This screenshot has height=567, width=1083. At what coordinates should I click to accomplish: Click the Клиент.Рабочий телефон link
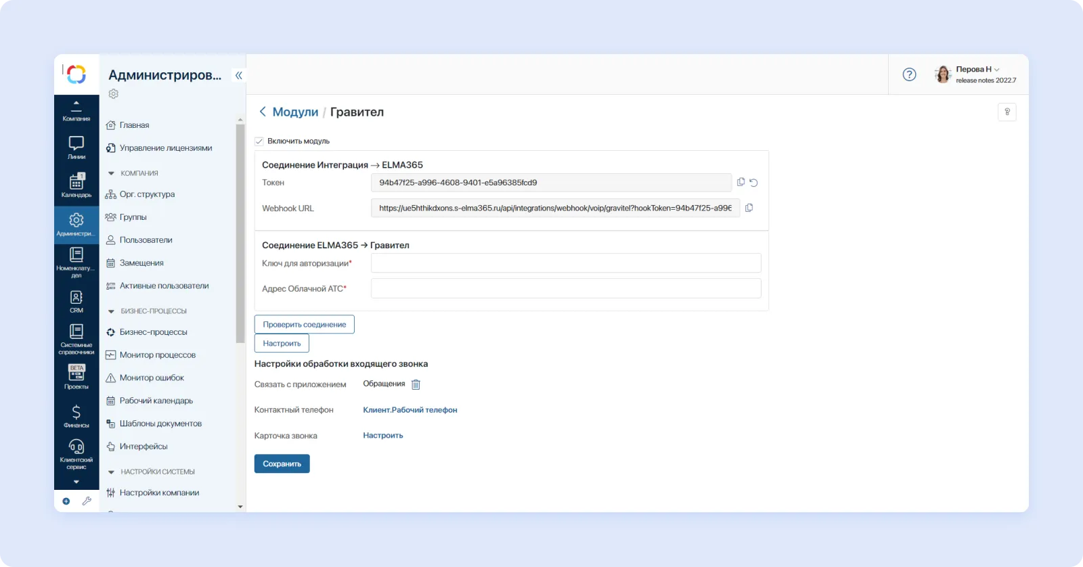coord(410,410)
